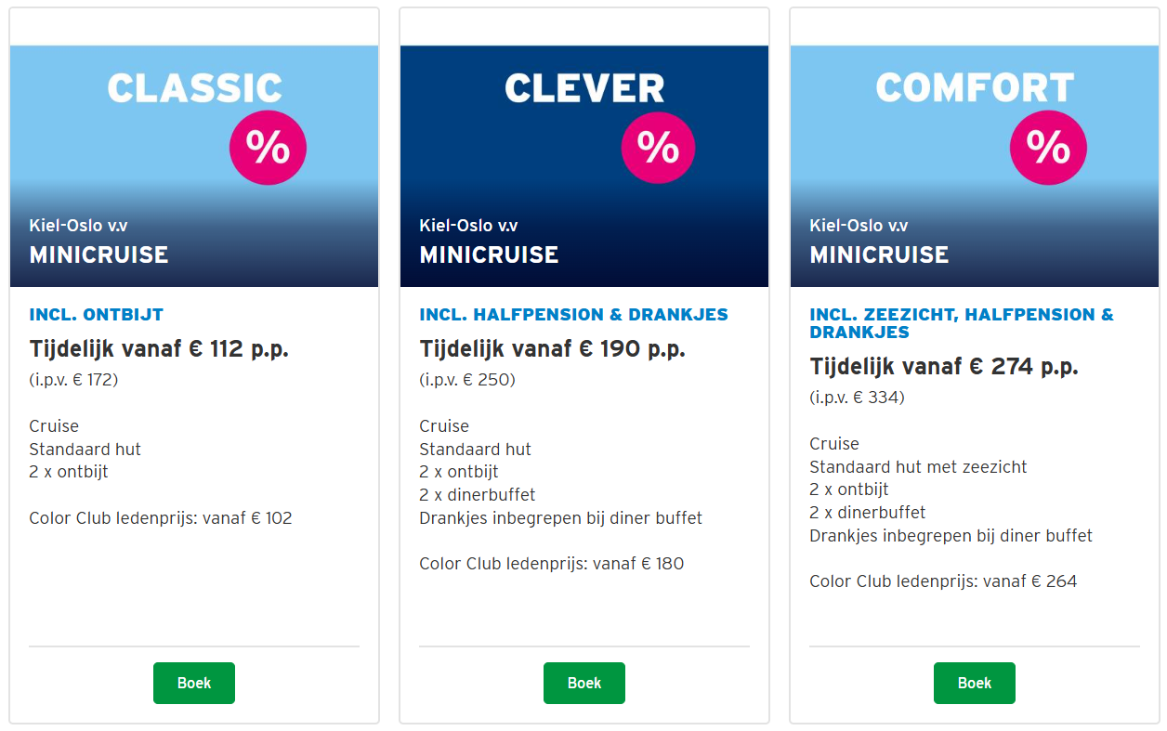
Task: Book the Classic minicruise
Action: 194,683
